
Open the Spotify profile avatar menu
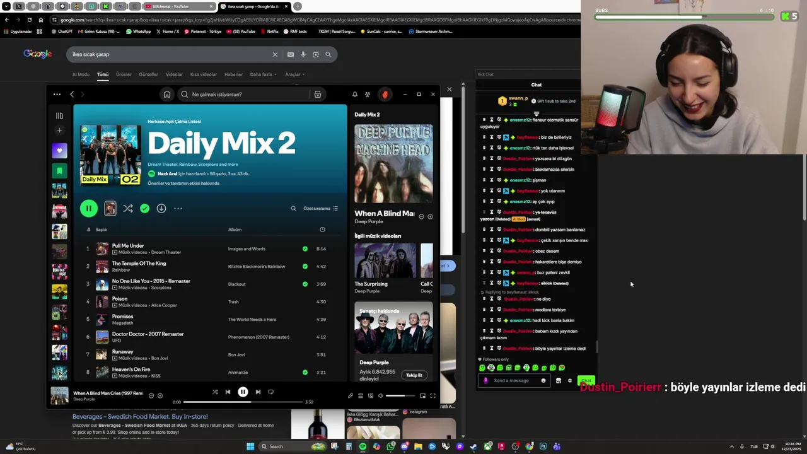coord(385,95)
